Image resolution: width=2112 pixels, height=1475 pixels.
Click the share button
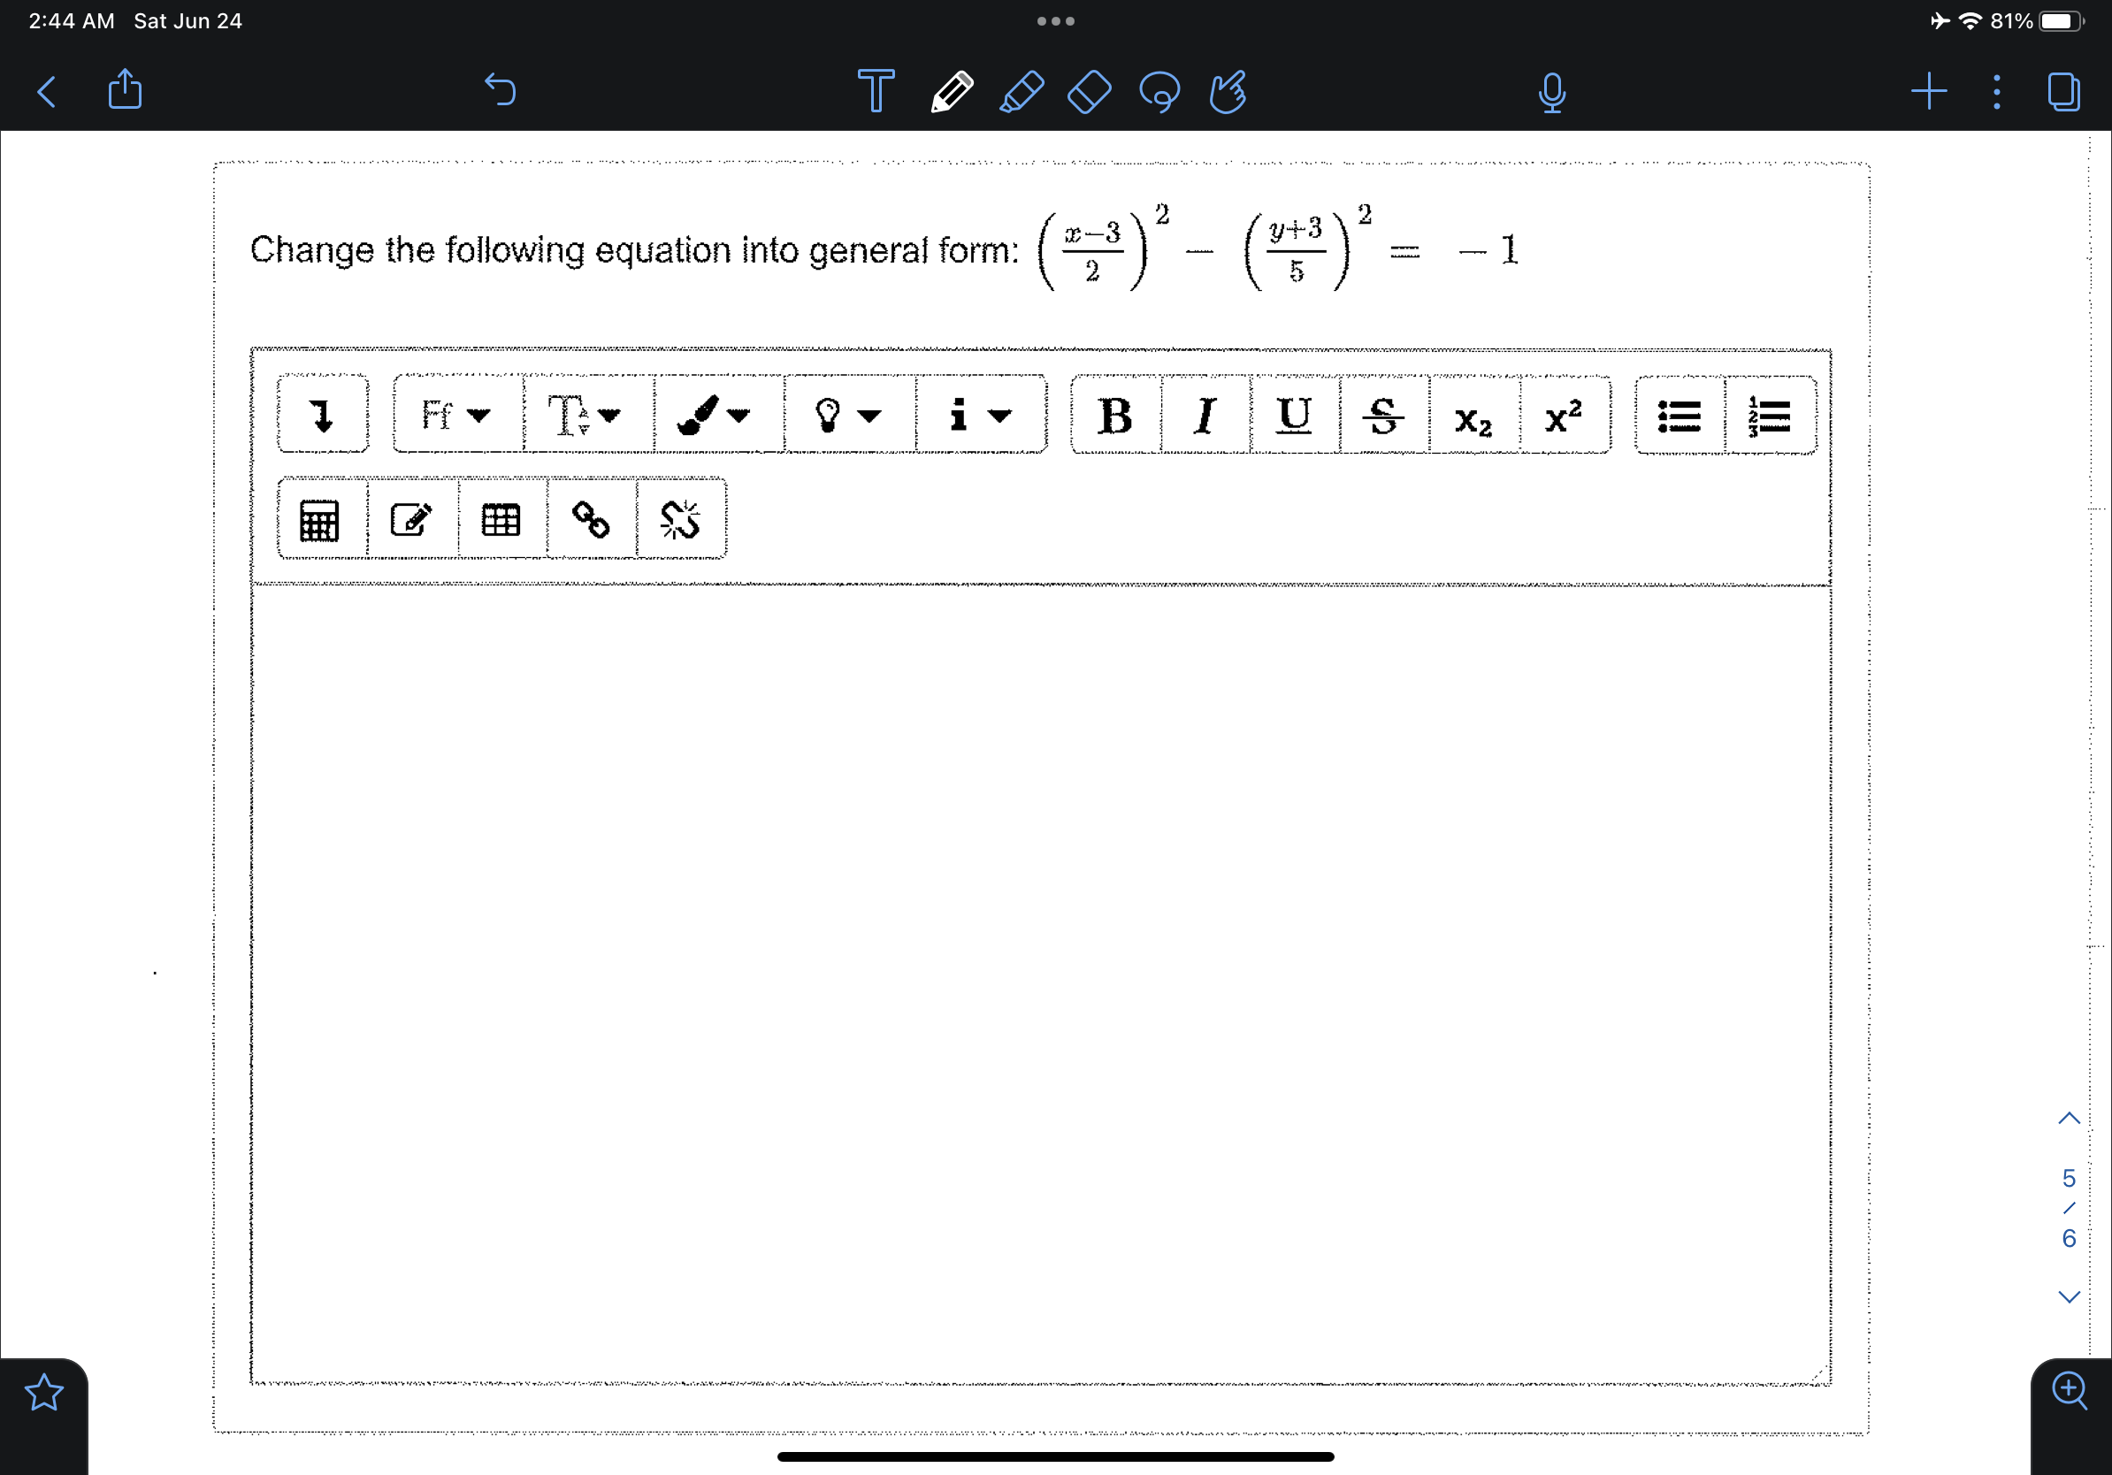pyautogui.click(x=125, y=90)
